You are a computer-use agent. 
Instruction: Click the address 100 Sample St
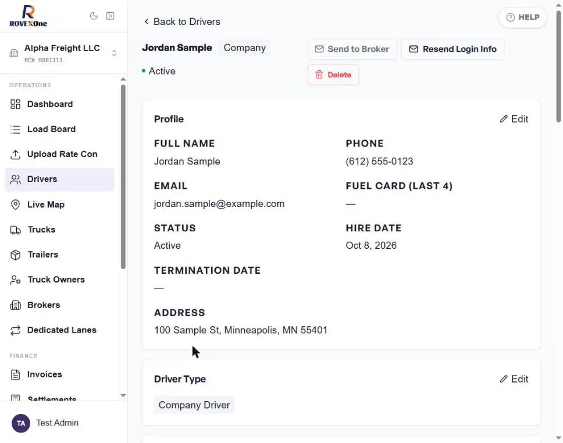241,330
